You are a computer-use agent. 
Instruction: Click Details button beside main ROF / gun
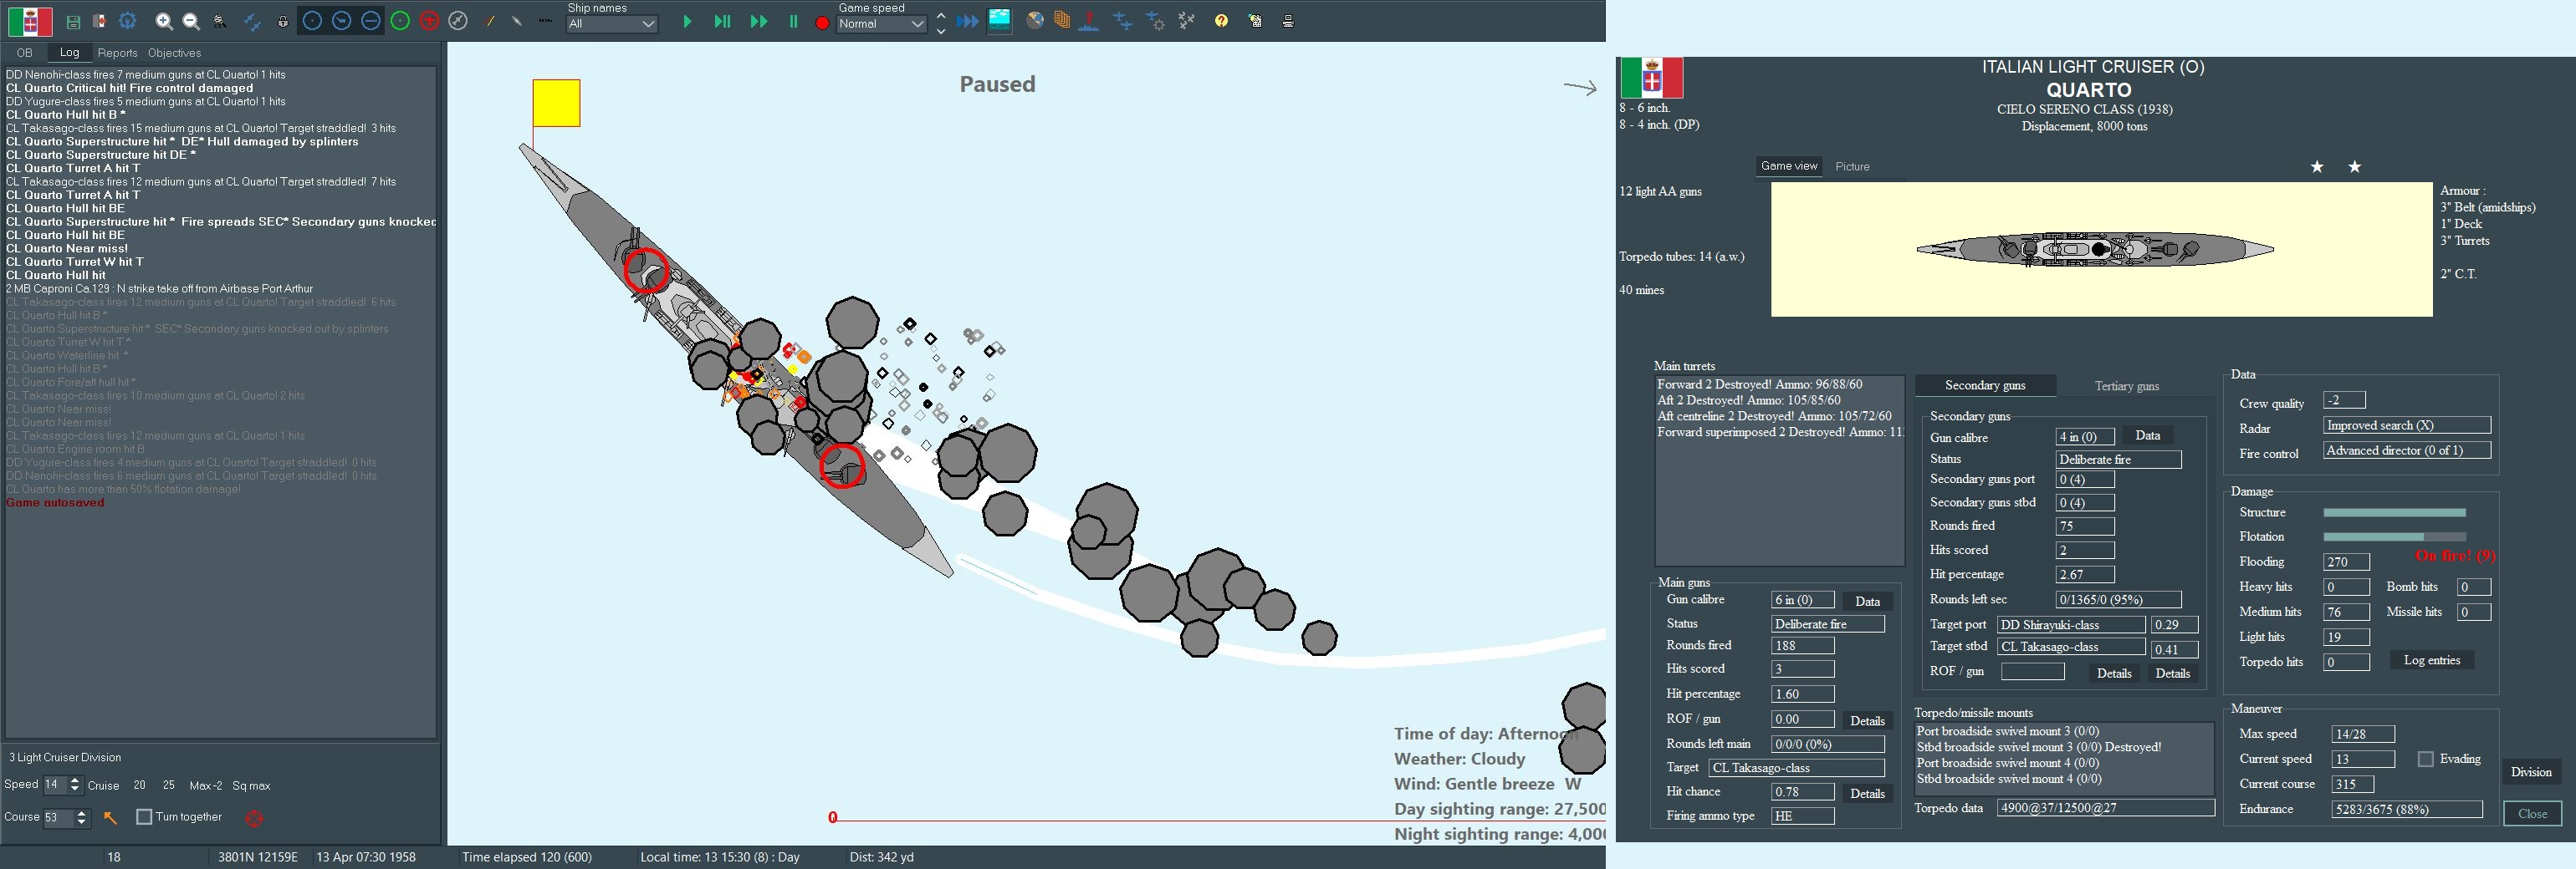(1866, 720)
